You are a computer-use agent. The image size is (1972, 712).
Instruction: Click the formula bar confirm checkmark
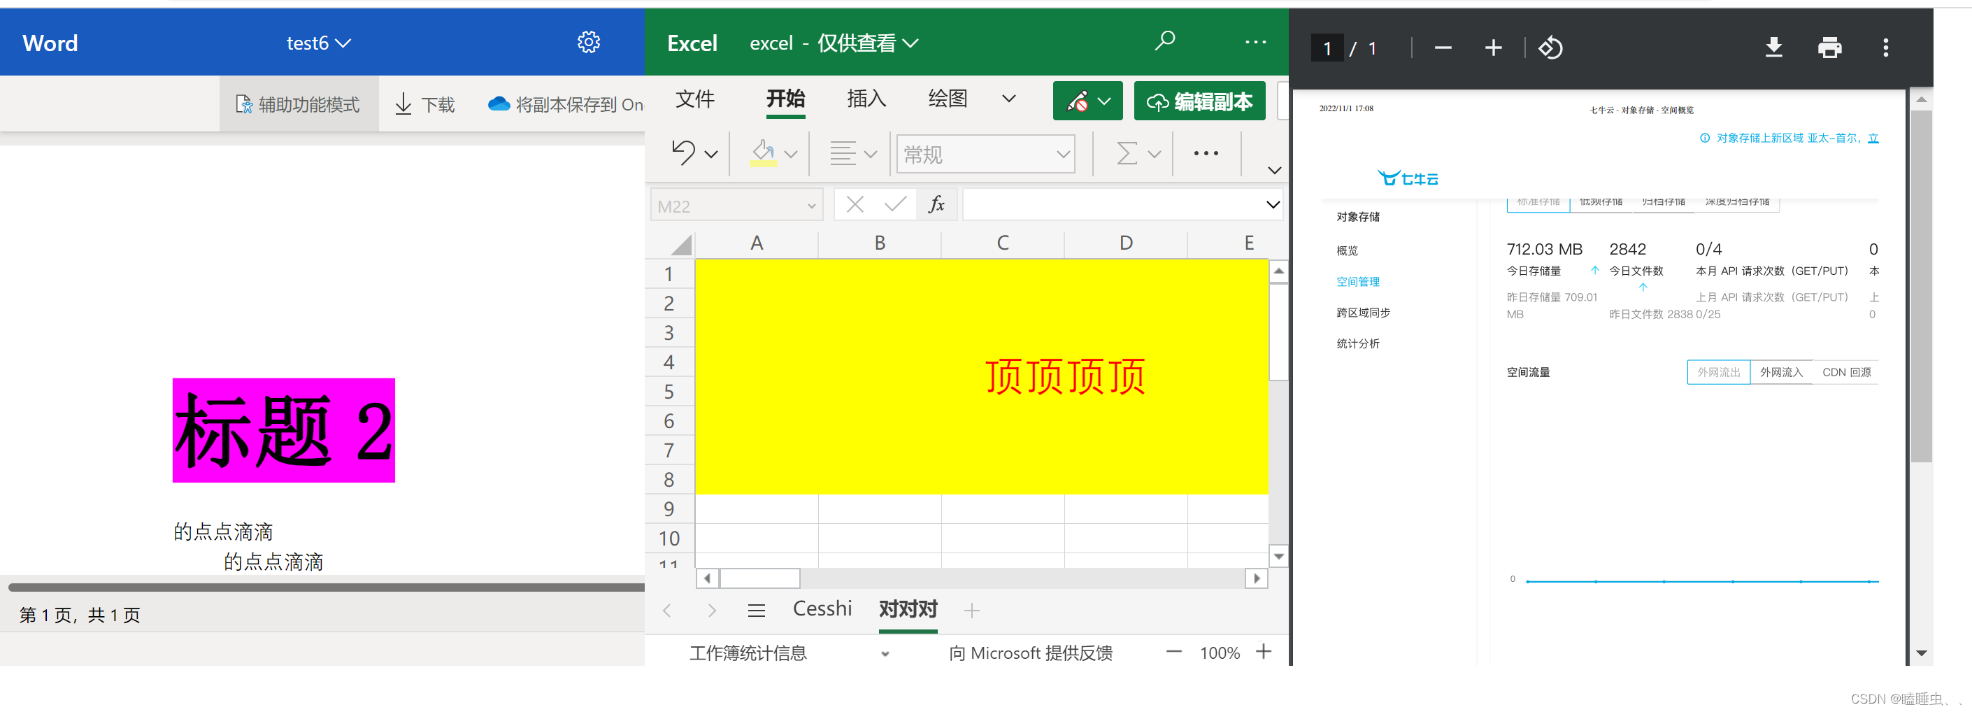[895, 204]
